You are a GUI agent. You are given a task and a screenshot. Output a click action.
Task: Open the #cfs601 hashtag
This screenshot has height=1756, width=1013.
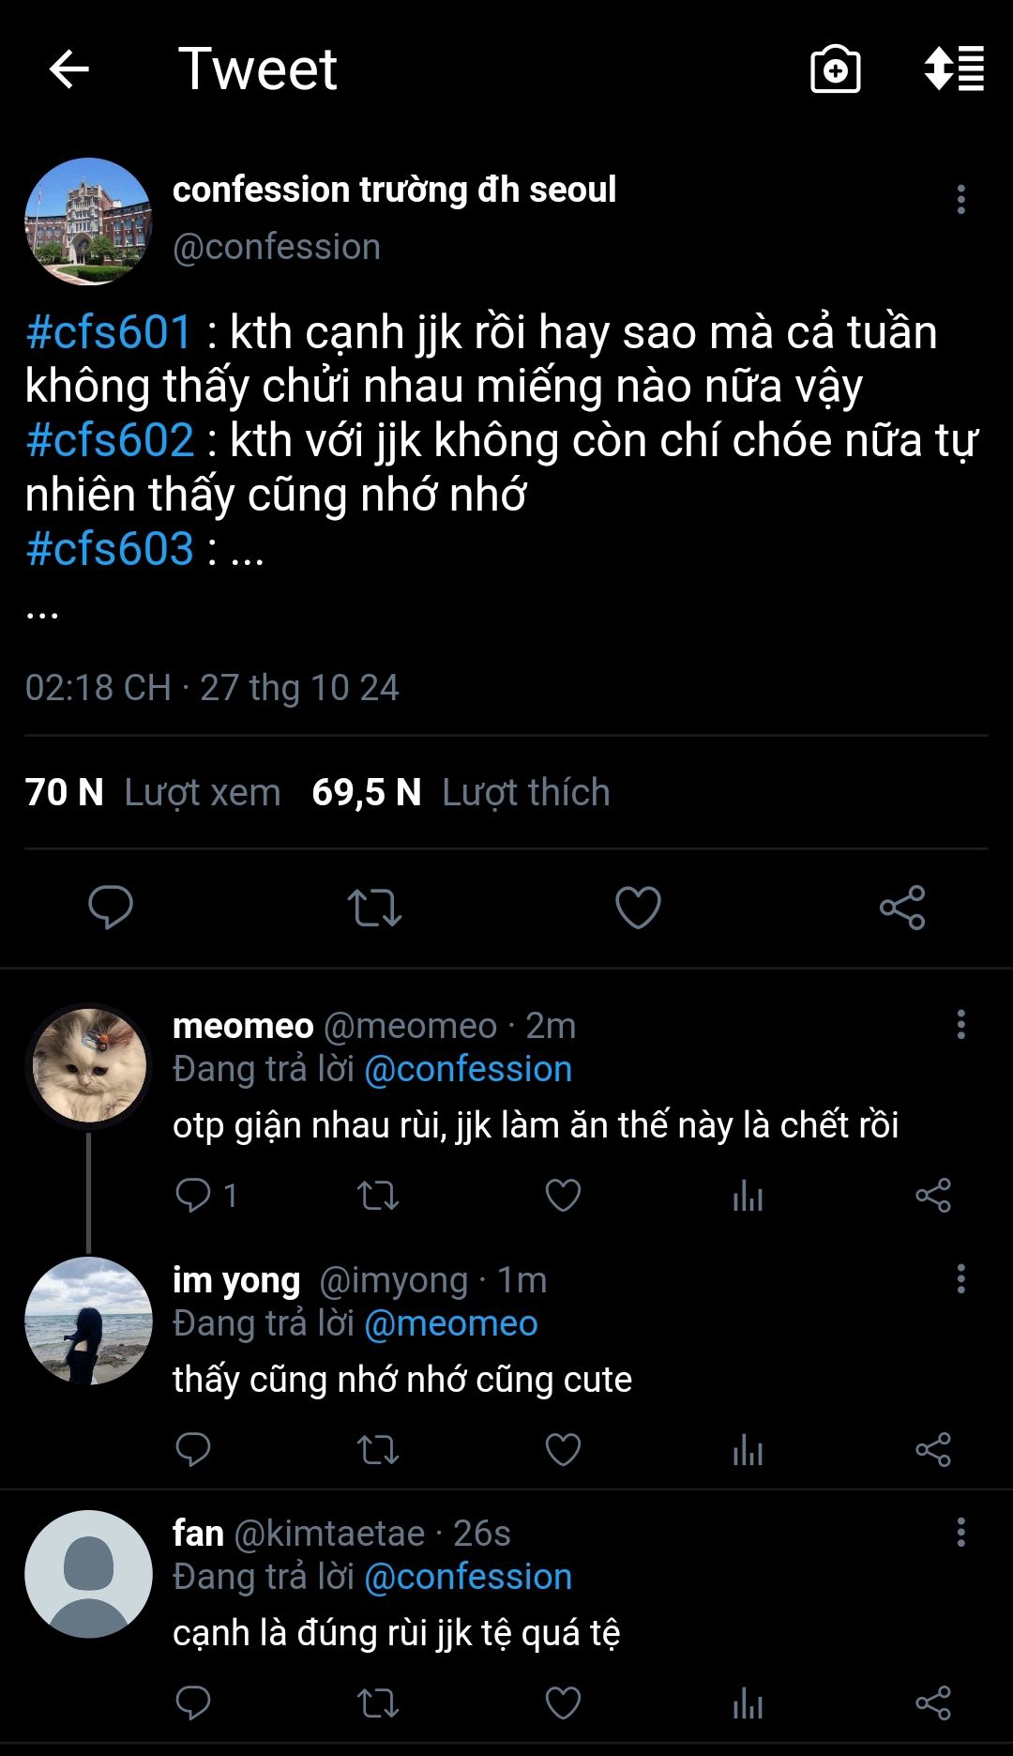pyautogui.click(x=109, y=332)
